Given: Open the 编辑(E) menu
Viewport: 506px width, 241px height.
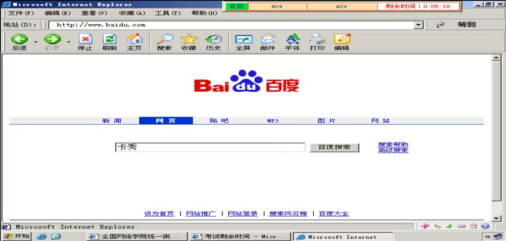Looking at the screenshot, I should (x=57, y=13).
